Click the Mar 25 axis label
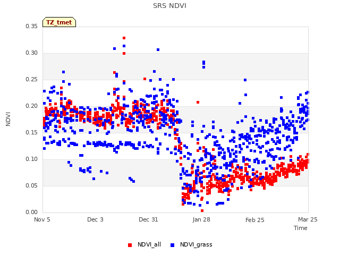The width and height of the screenshot is (340, 255). pos(308,219)
